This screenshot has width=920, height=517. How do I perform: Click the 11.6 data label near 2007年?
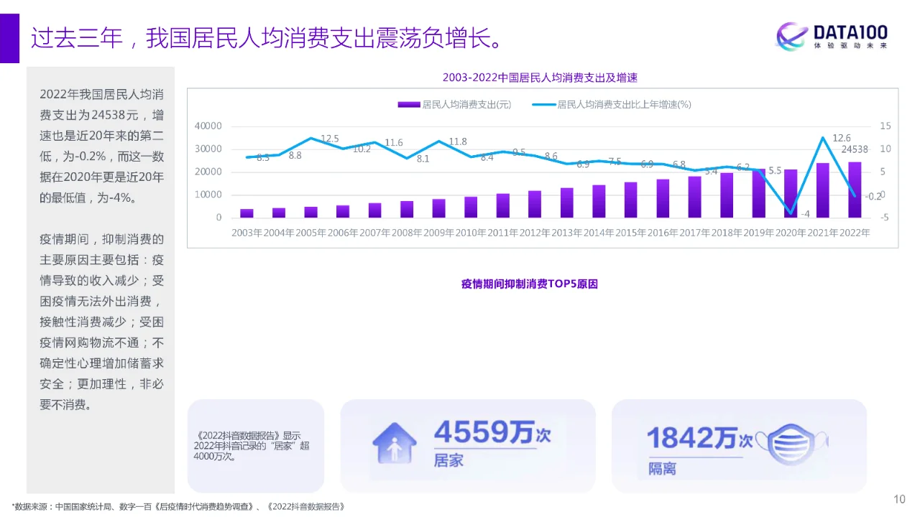click(x=393, y=143)
